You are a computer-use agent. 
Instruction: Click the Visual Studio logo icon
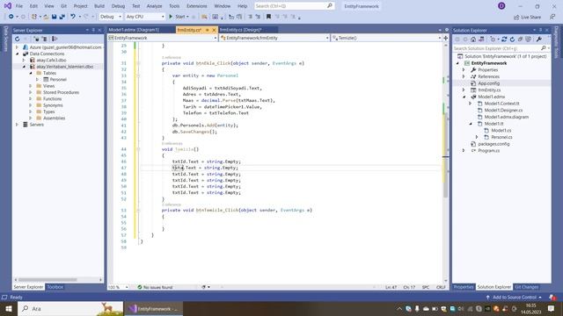(8, 6)
